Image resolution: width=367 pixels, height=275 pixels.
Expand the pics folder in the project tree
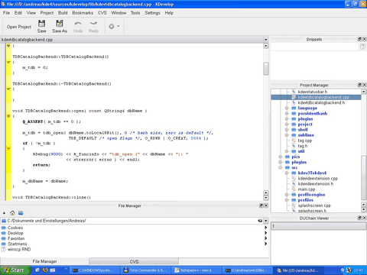click(x=280, y=157)
